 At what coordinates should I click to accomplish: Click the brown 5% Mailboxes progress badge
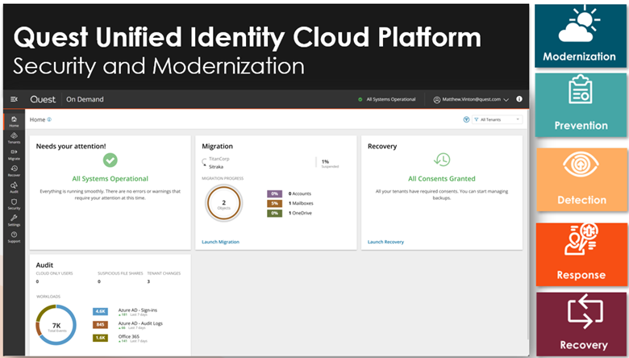(274, 203)
